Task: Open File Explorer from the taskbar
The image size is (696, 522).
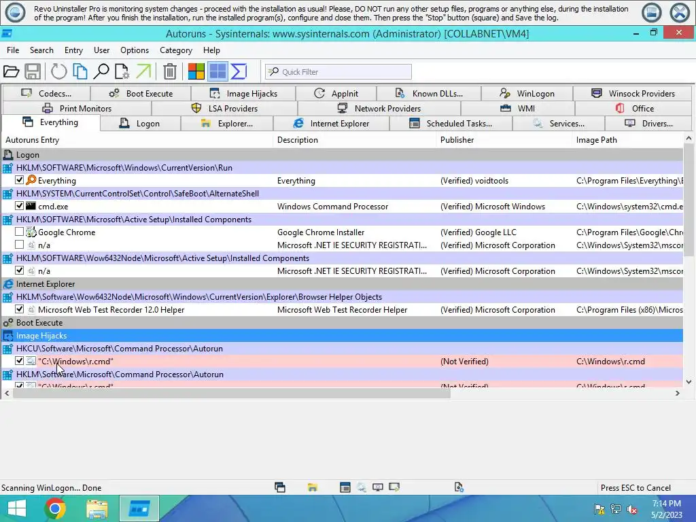Action: point(97,509)
